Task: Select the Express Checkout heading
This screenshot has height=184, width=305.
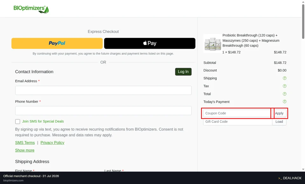Action: coord(103,31)
